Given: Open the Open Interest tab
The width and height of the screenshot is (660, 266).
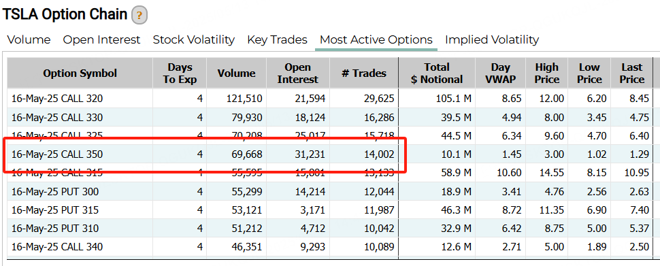Looking at the screenshot, I should [101, 40].
